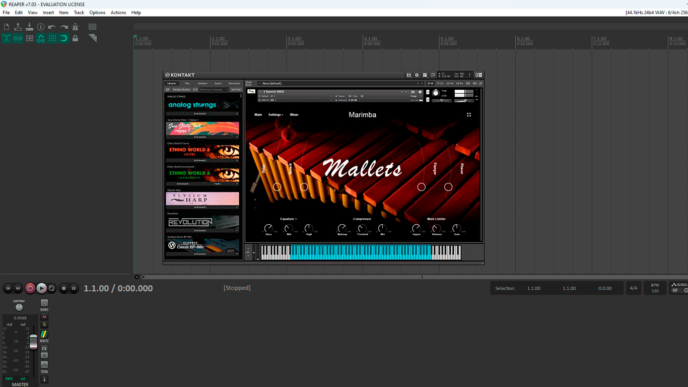688x387 pixels.
Task: Click the BPM 120 field
Action: coord(655,288)
